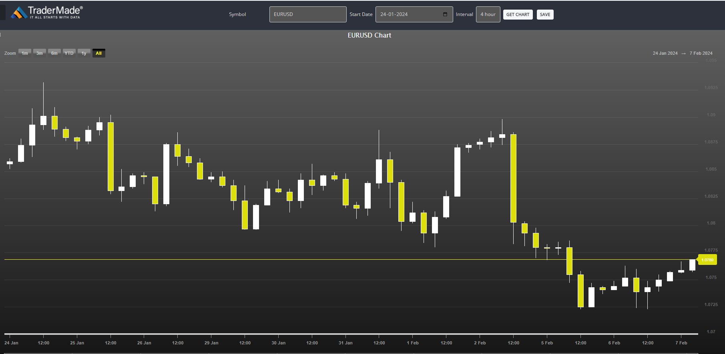Click the 31 Jan time axis label
Image resolution: width=725 pixels, height=354 pixels.
[x=345, y=343]
